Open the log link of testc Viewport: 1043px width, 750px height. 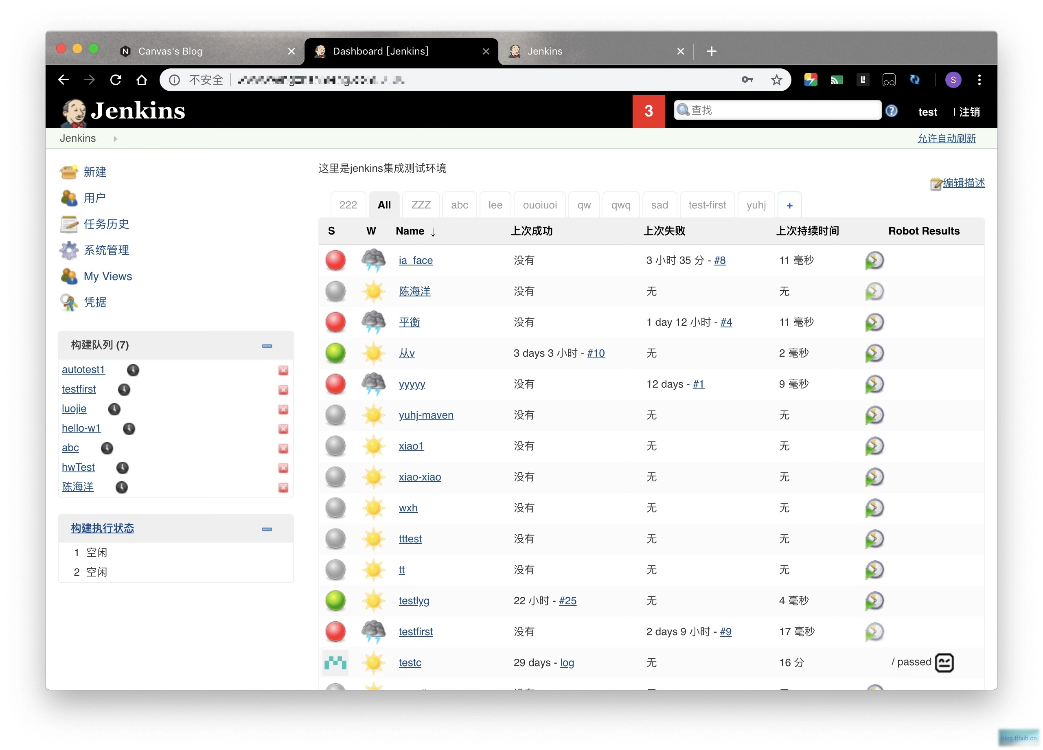coord(567,662)
